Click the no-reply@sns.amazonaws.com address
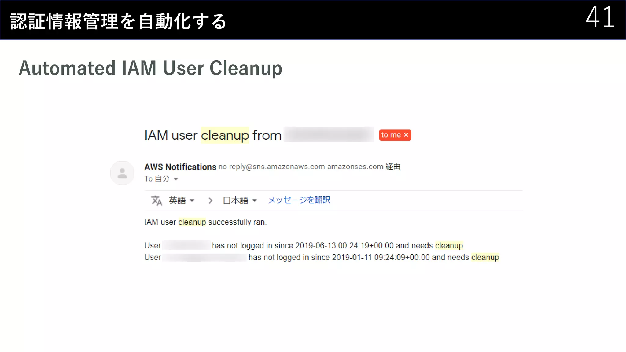This screenshot has height=352, width=626. [272, 167]
